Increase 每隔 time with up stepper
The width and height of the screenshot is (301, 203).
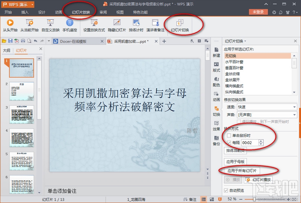(261, 141)
